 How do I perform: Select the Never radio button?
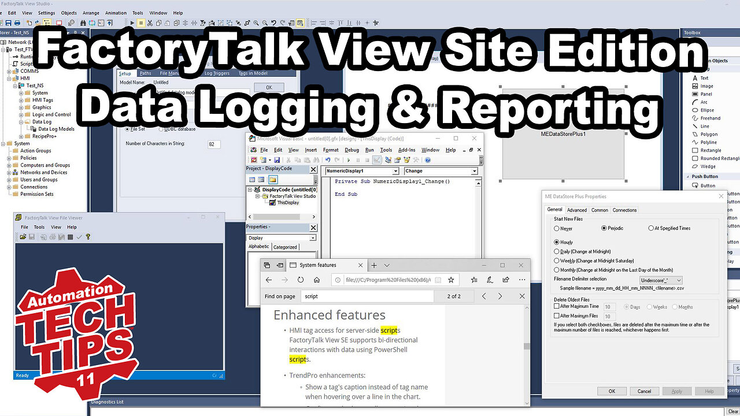click(557, 228)
